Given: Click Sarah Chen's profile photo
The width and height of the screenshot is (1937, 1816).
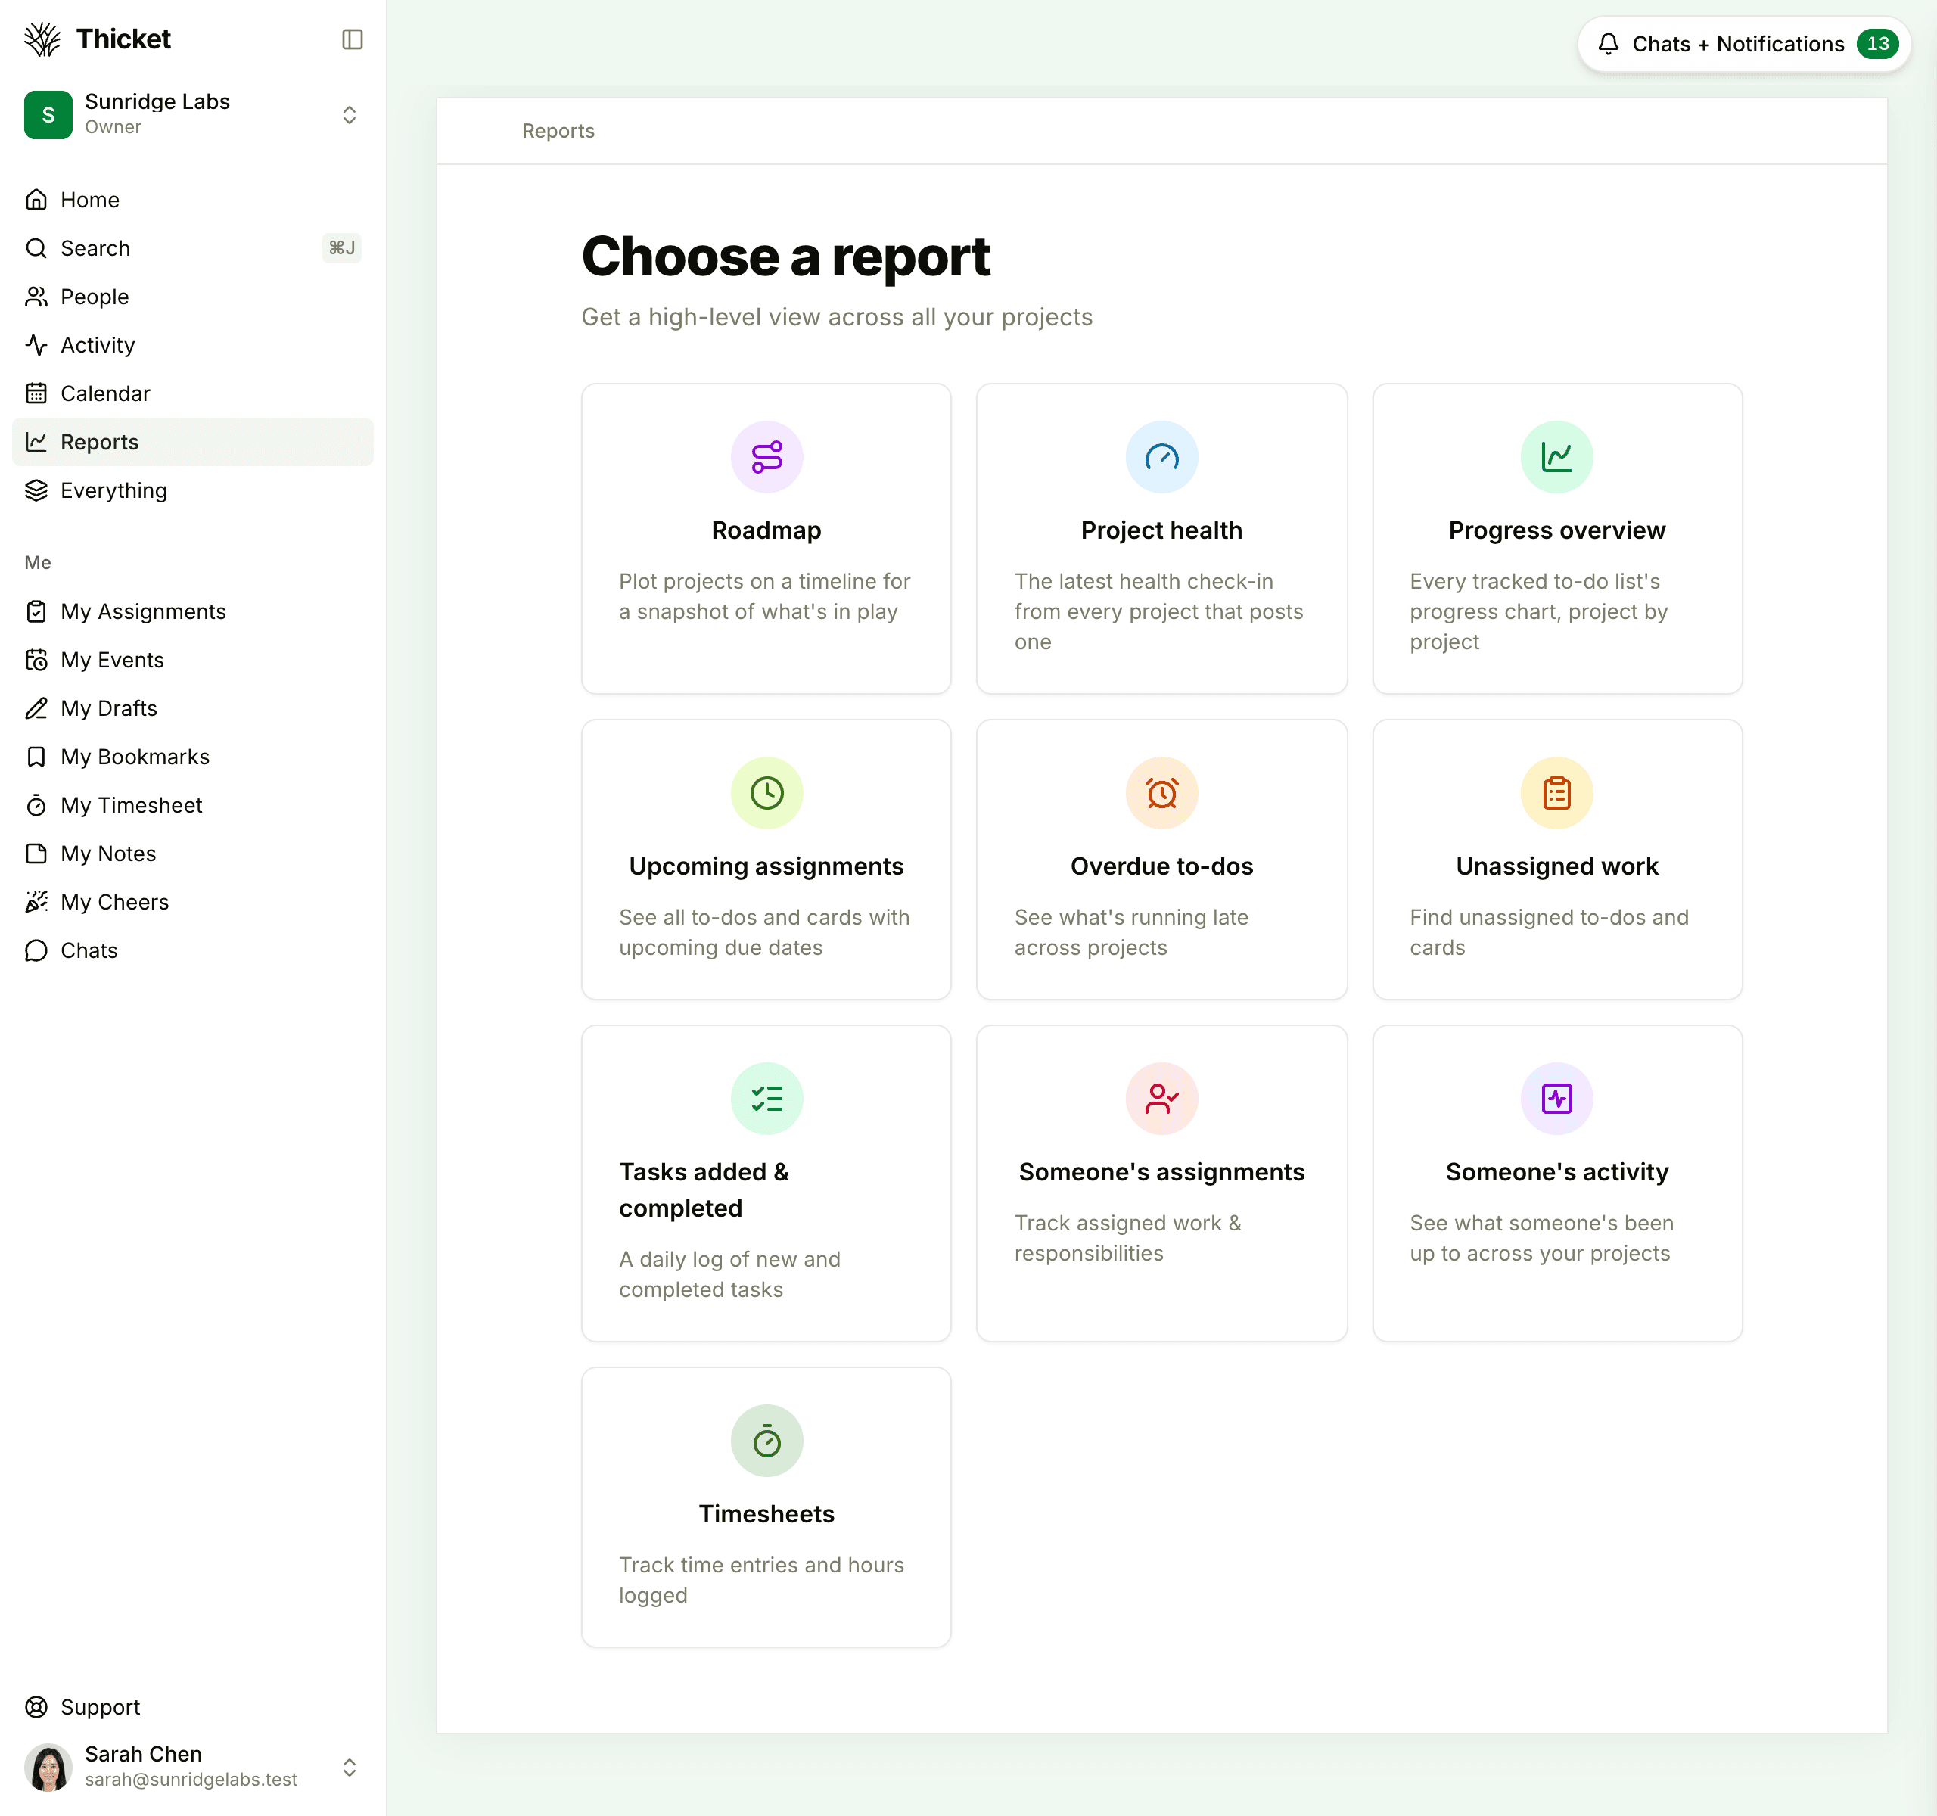Looking at the screenshot, I should click(48, 1768).
